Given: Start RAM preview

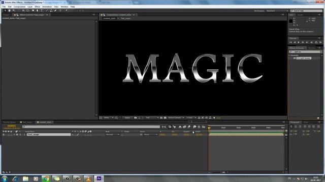Looking at the screenshot, I should click(x=320, y=42).
